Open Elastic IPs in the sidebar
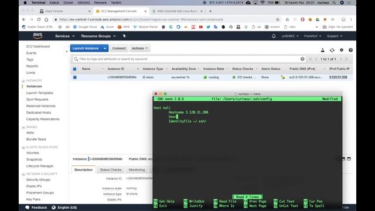Image resolution: width=375 pixels, height=211 pixels. pyautogui.click(x=34, y=186)
